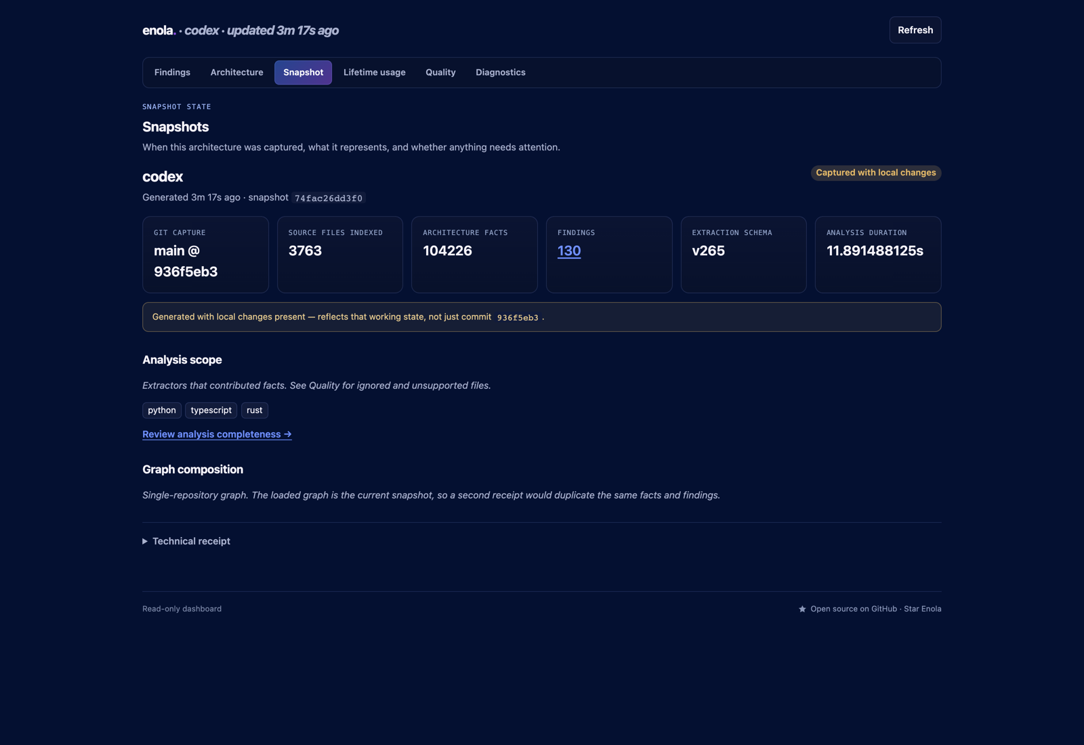Click the python extractor tag

click(162, 410)
